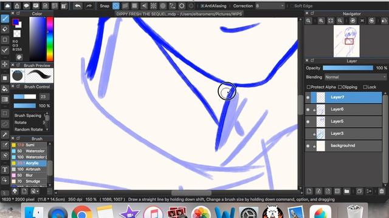Click the Navigator canvas thumbnail
Viewport: 389px width, 218px height.
pos(346,41)
